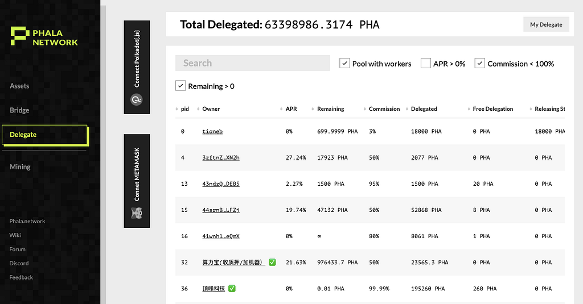The height and width of the screenshot is (304, 583).
Task: Click the Polkadot.js connect icon
Action: (x=137, y=99)
